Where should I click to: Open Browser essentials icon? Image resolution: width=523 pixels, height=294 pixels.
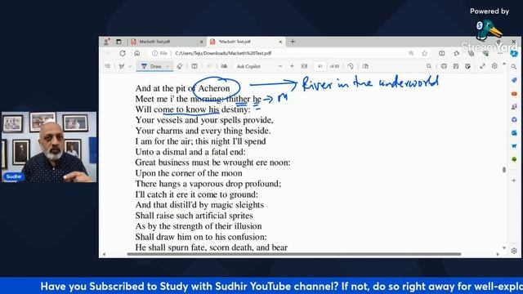click(485, 53)
